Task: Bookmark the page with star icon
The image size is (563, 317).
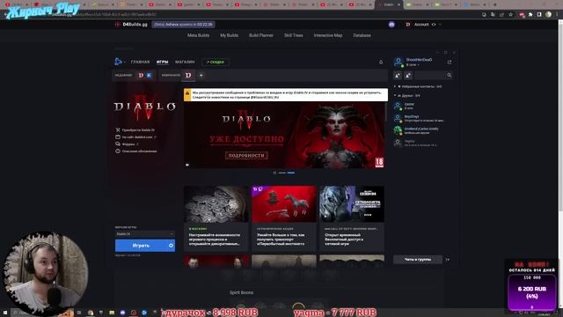Action: click(510, 14)
